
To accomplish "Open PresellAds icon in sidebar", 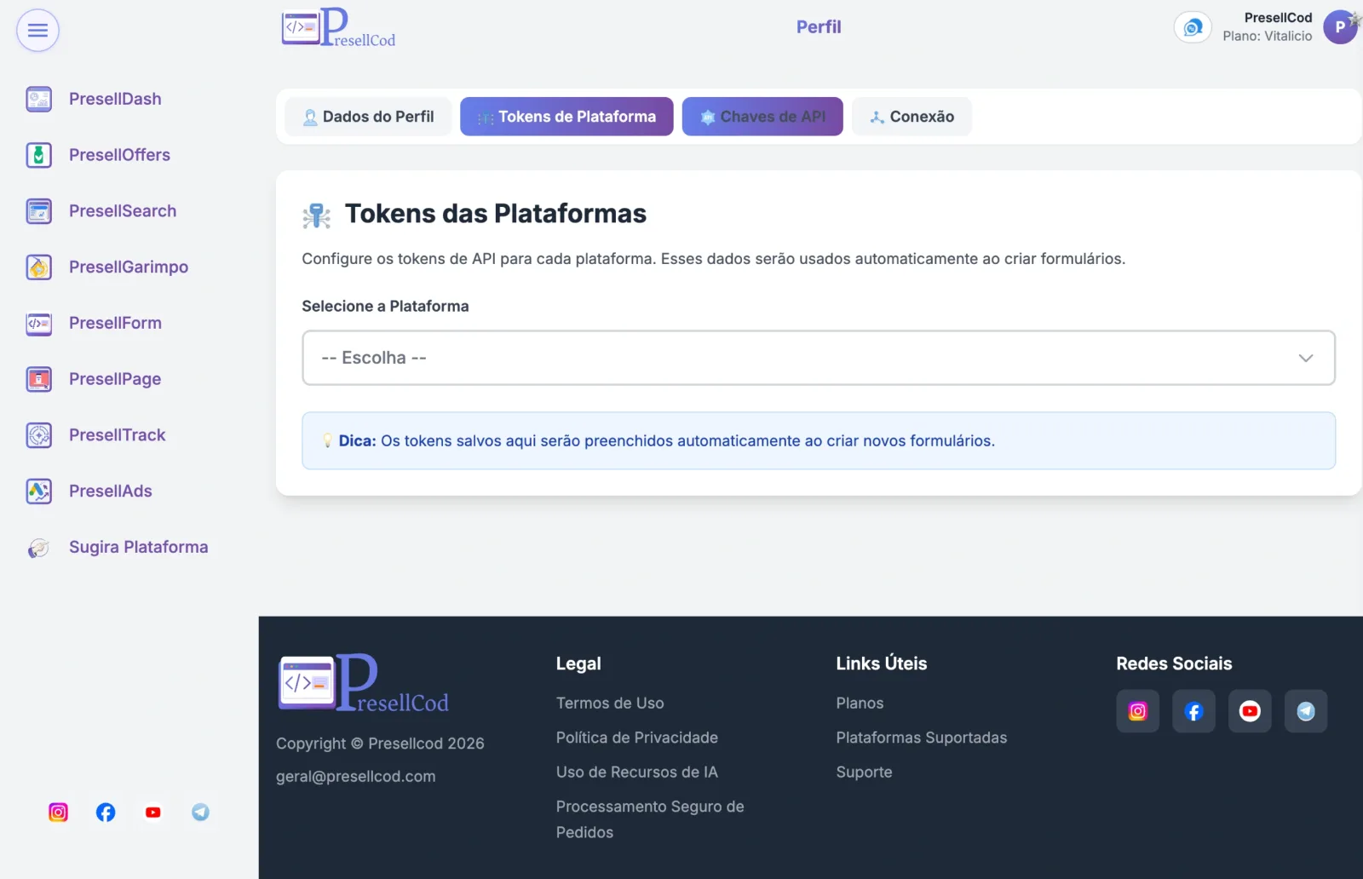I will click(x=39, y=491).
